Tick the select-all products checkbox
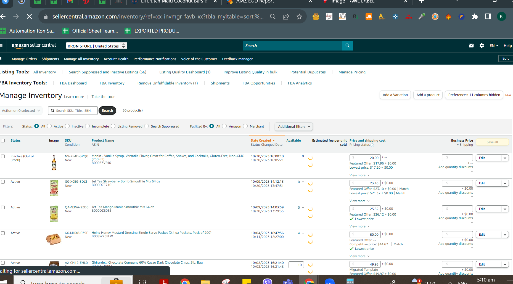513x284 pixels. click(x=3, y=140)
